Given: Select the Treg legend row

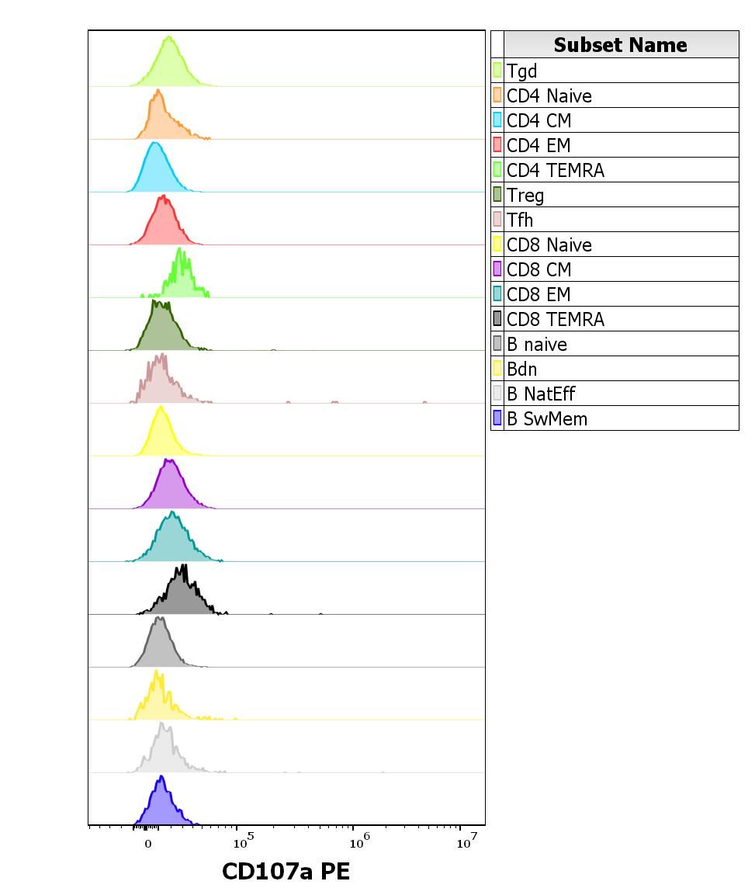Looking at the screenshot, I should click(x=613, y=195).
